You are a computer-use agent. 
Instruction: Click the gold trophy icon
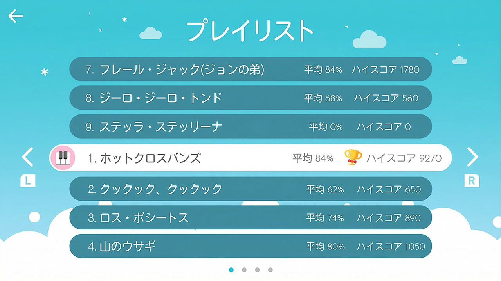[x=353, y=157]
